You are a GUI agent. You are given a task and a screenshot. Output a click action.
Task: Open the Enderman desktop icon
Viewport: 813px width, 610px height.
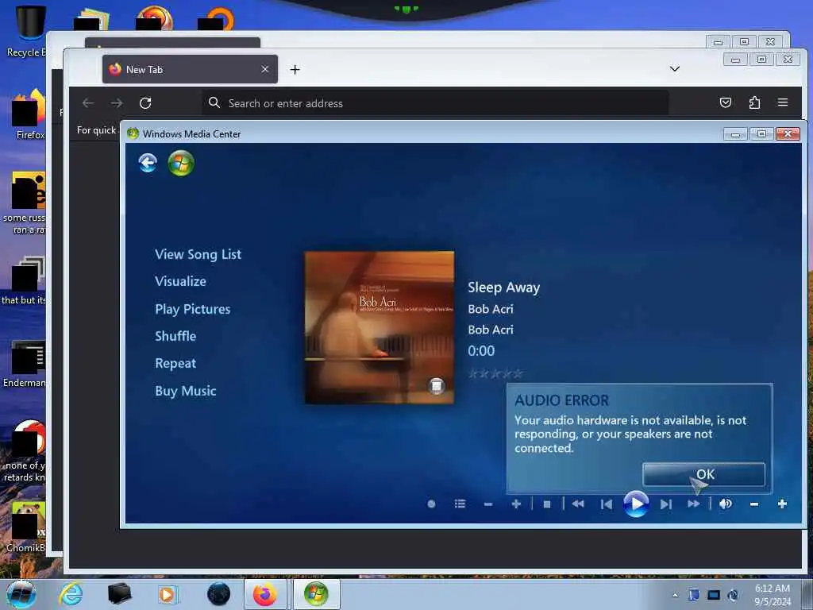tap(26, 363)
